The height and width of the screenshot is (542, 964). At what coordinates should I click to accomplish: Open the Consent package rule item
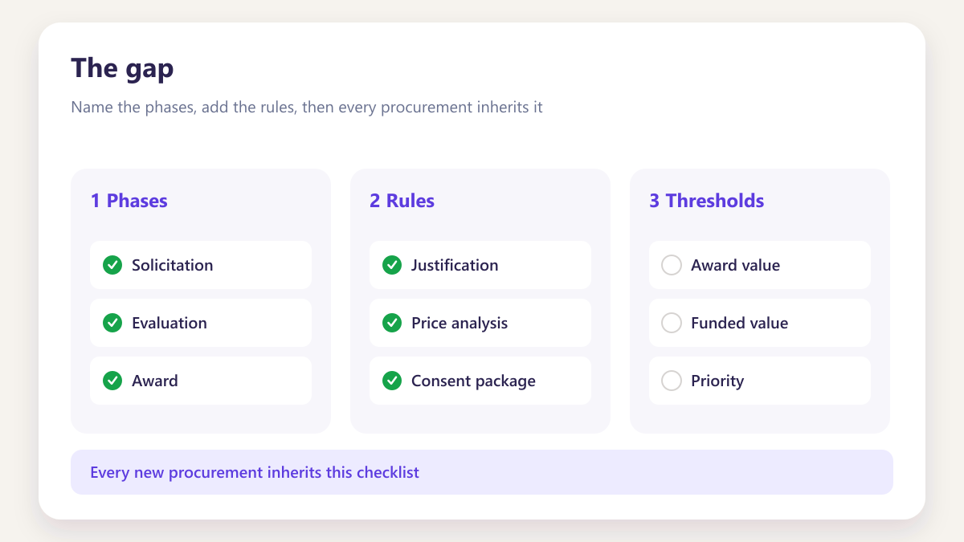point(480,381)
